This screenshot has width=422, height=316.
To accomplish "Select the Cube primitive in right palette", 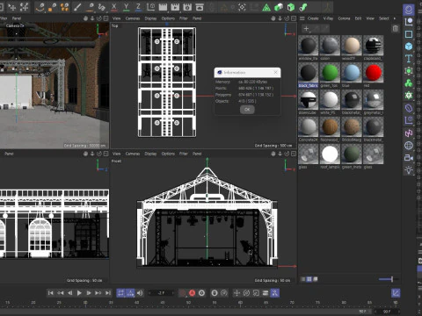I will coord(409,47).
